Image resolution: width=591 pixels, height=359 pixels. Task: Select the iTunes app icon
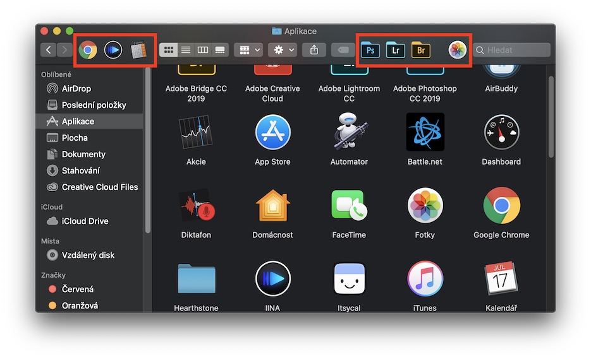[x=425, y=279]
